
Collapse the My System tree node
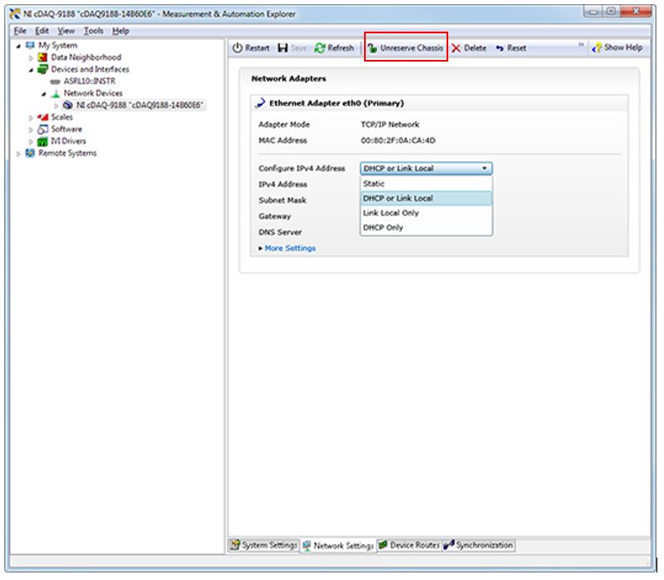18,46
